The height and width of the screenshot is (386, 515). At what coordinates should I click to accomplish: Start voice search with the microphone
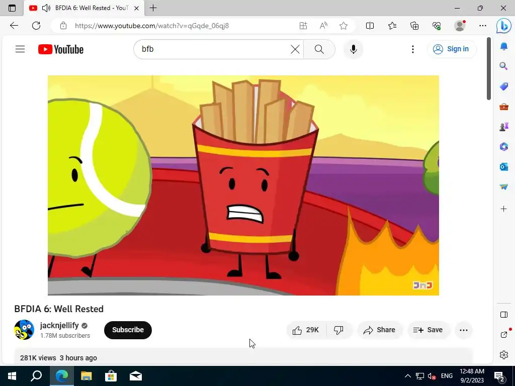[354, 49]
